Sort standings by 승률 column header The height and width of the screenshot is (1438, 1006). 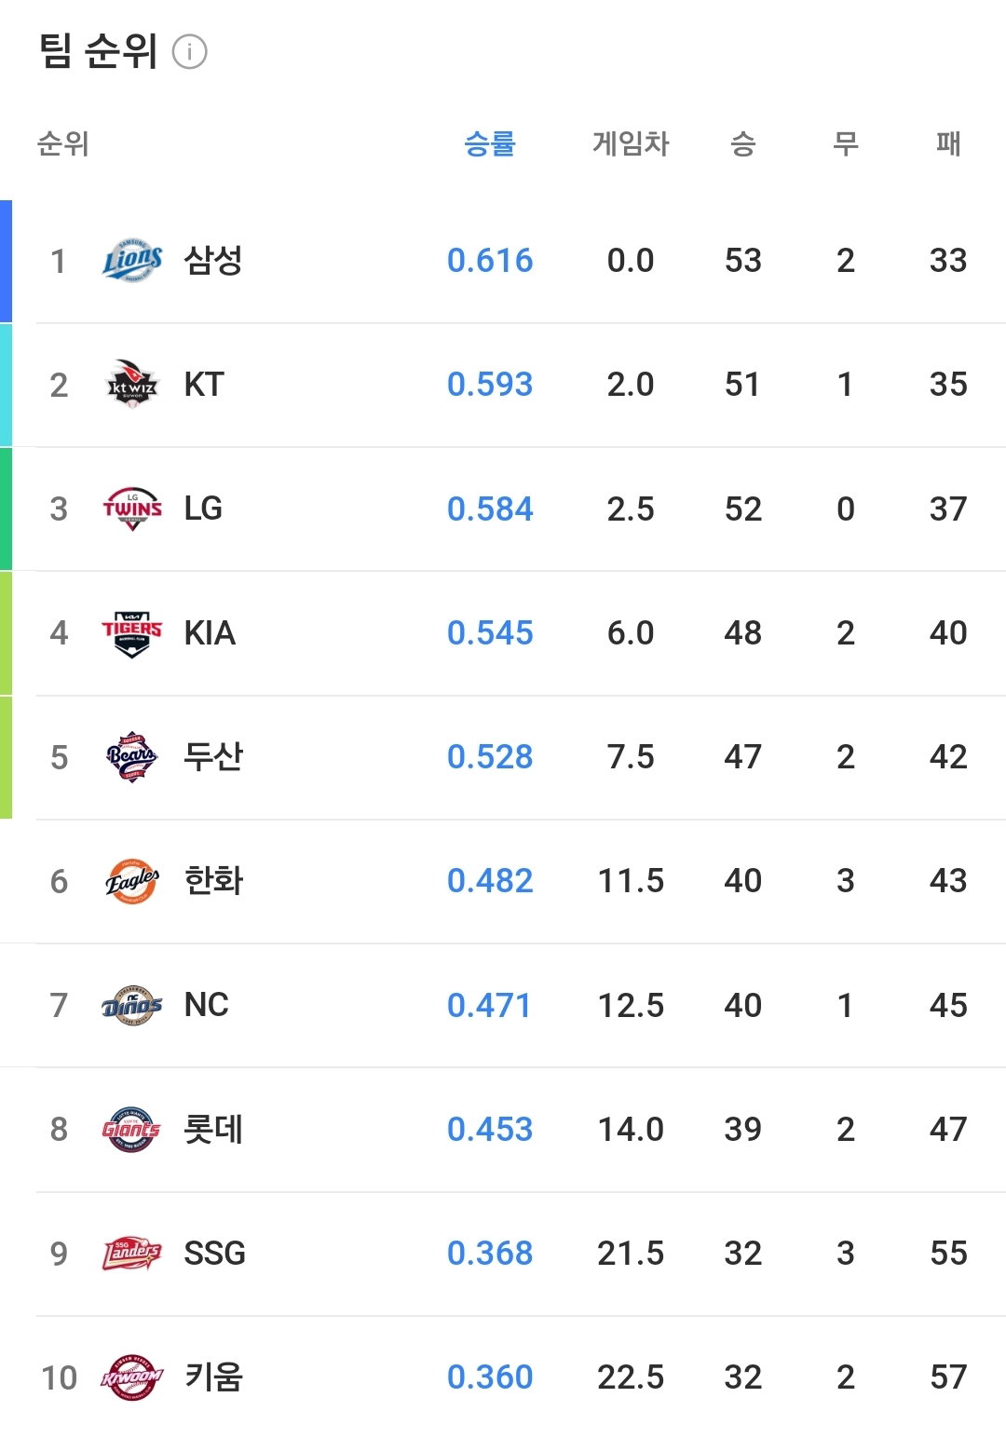tap(490, 143)
